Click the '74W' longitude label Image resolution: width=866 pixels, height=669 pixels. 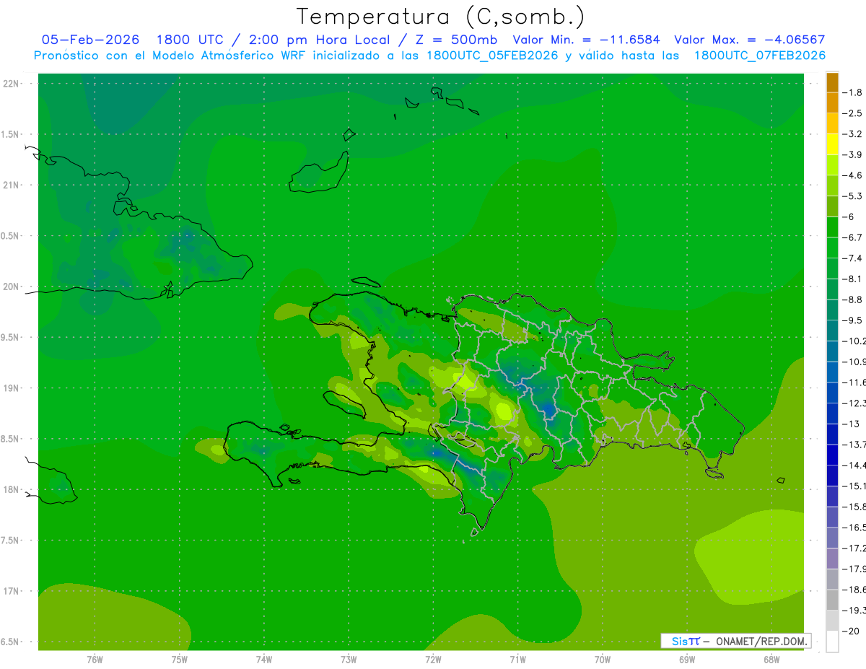(x=264, y=660)
